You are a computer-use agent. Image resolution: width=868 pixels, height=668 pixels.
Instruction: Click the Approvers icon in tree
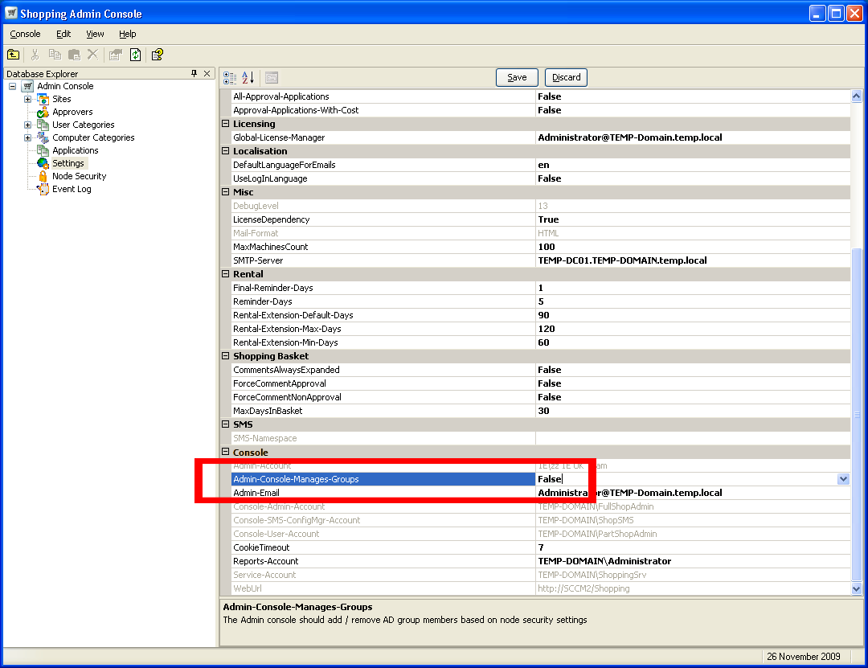43,112
